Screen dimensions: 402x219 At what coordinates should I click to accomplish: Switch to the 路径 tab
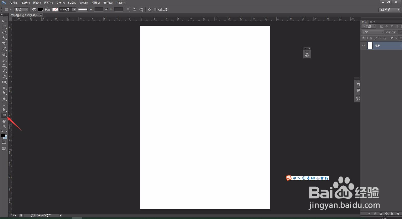pos(373,22)
